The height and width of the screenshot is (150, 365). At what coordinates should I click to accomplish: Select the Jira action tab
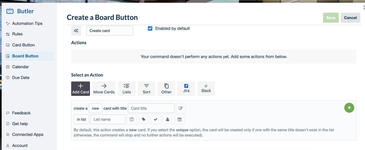tap(186, 89)
